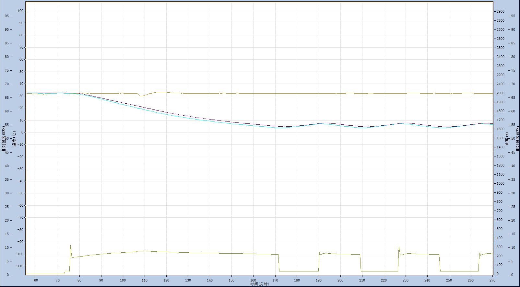This screenshot has height=287, width=520.
Task: Click the 190 tick on the time axis
Action: tap(319, 280)
